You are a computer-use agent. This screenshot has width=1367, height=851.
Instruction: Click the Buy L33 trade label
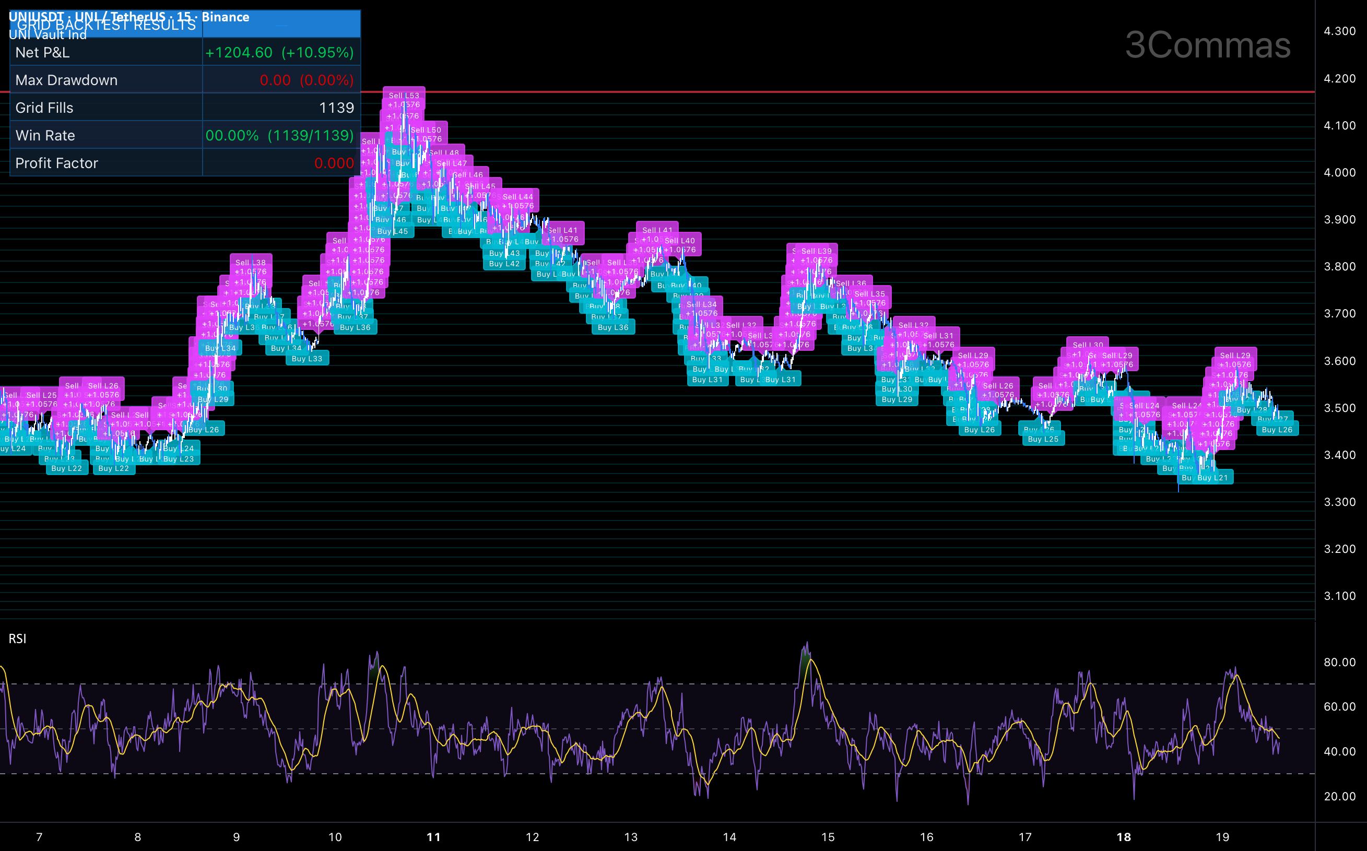(307, 359)
